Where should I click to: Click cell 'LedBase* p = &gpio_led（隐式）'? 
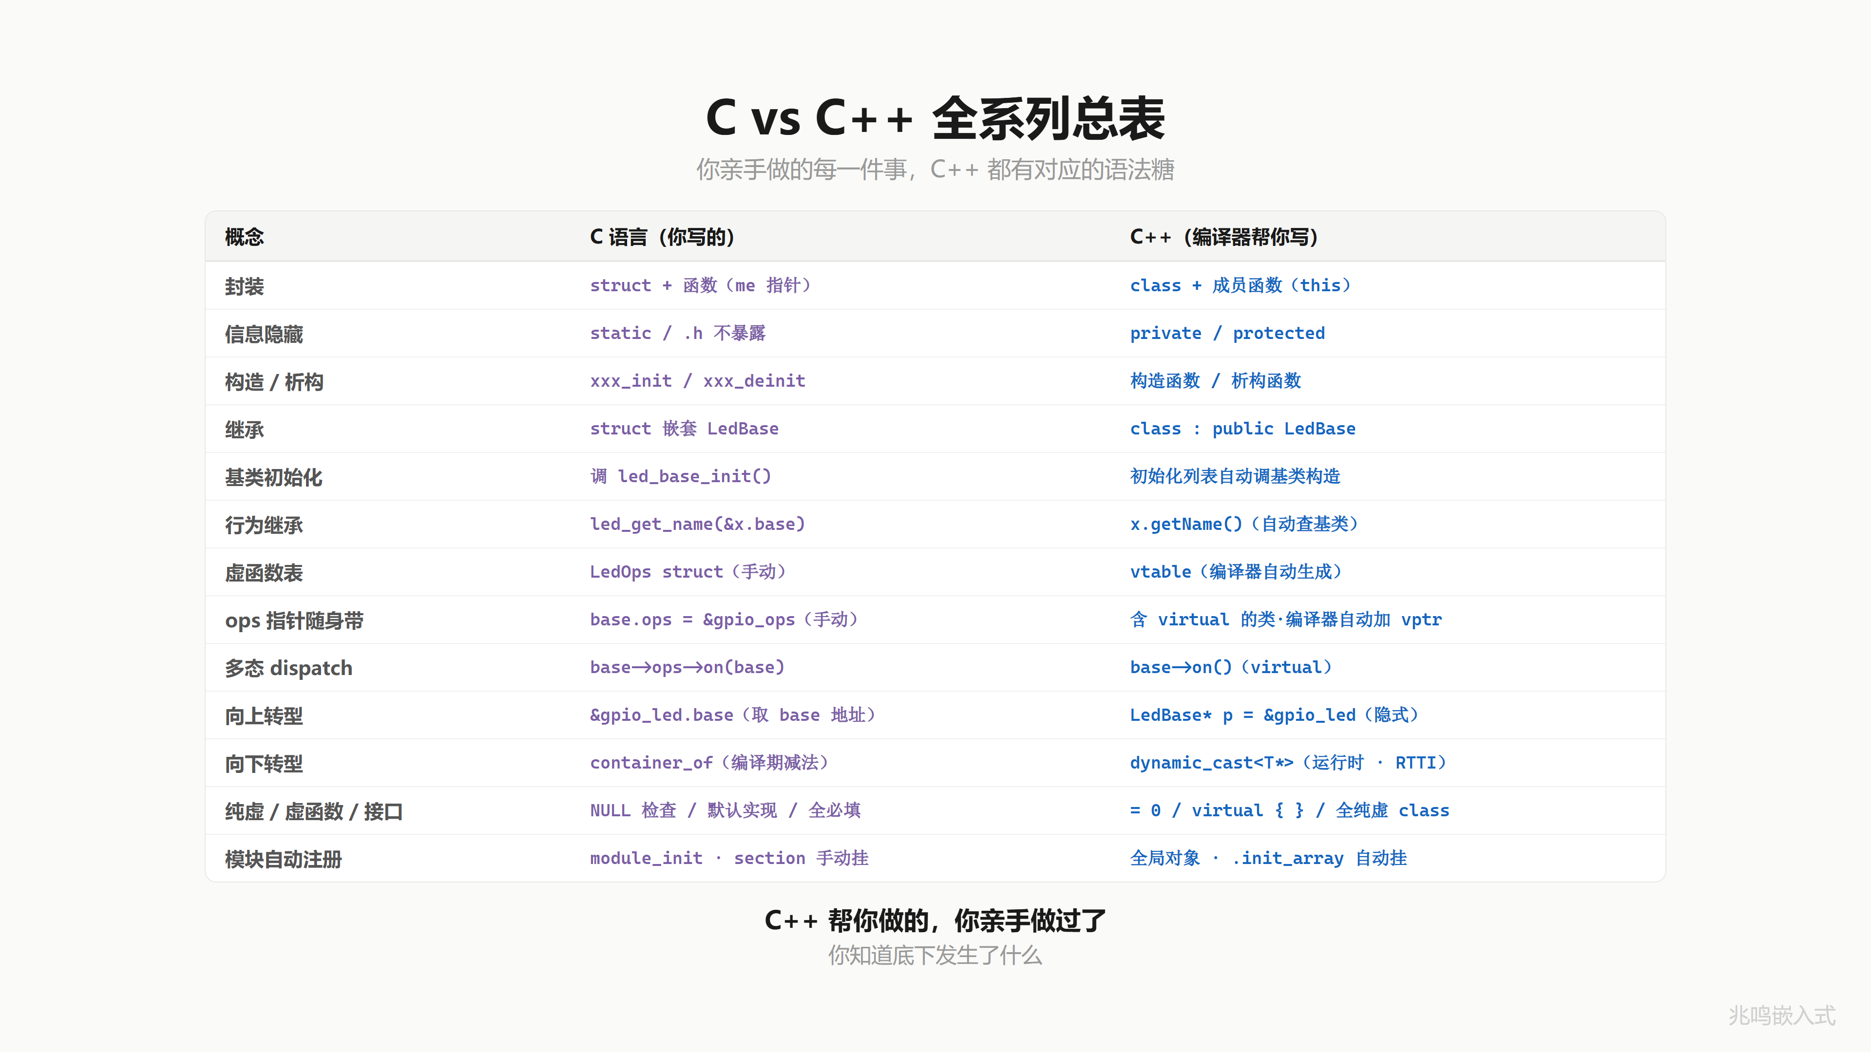[1274, 715]
